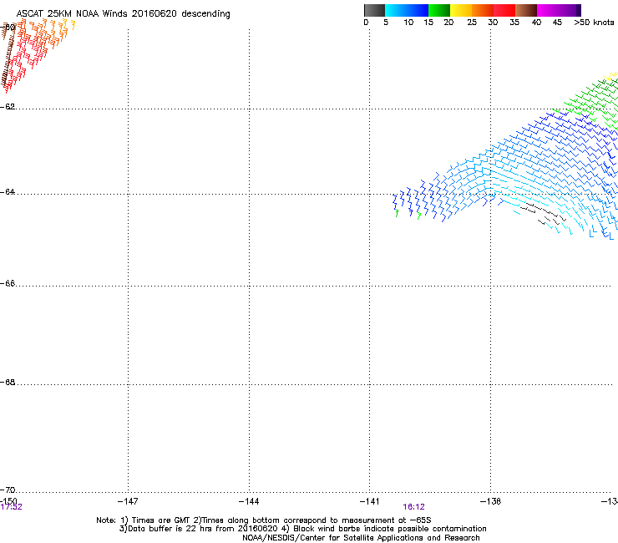Screen dimensions: 618x543
Task: Click the -70 latitude label
Action: pyautogui.click(x=8, y=490)
